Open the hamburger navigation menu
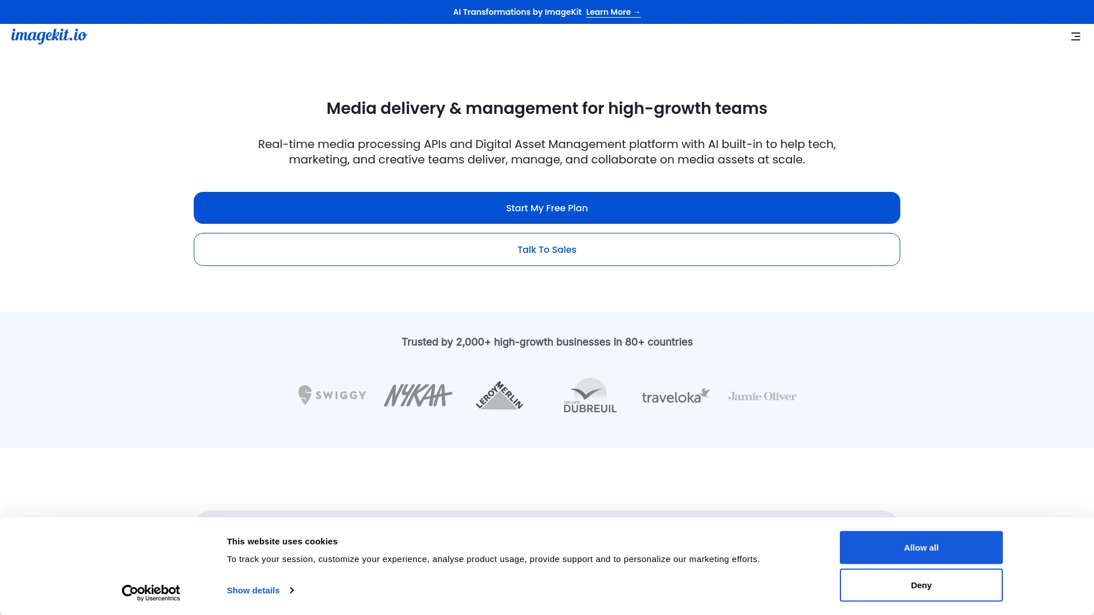Screen dimensions: 1094x615 pos(1075,36)
